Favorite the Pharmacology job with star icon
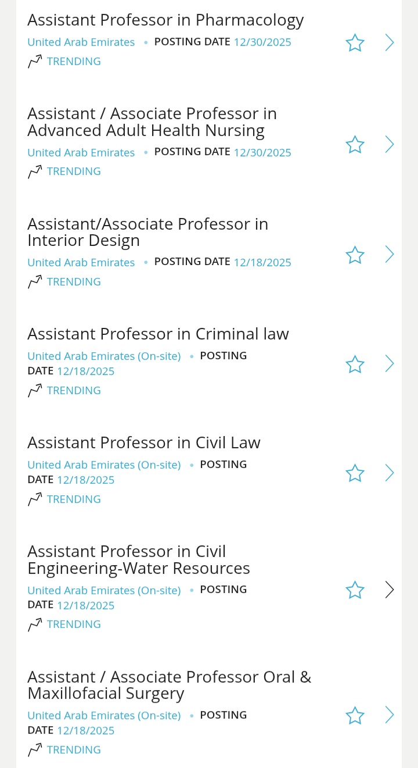 [x=355, y=42]
